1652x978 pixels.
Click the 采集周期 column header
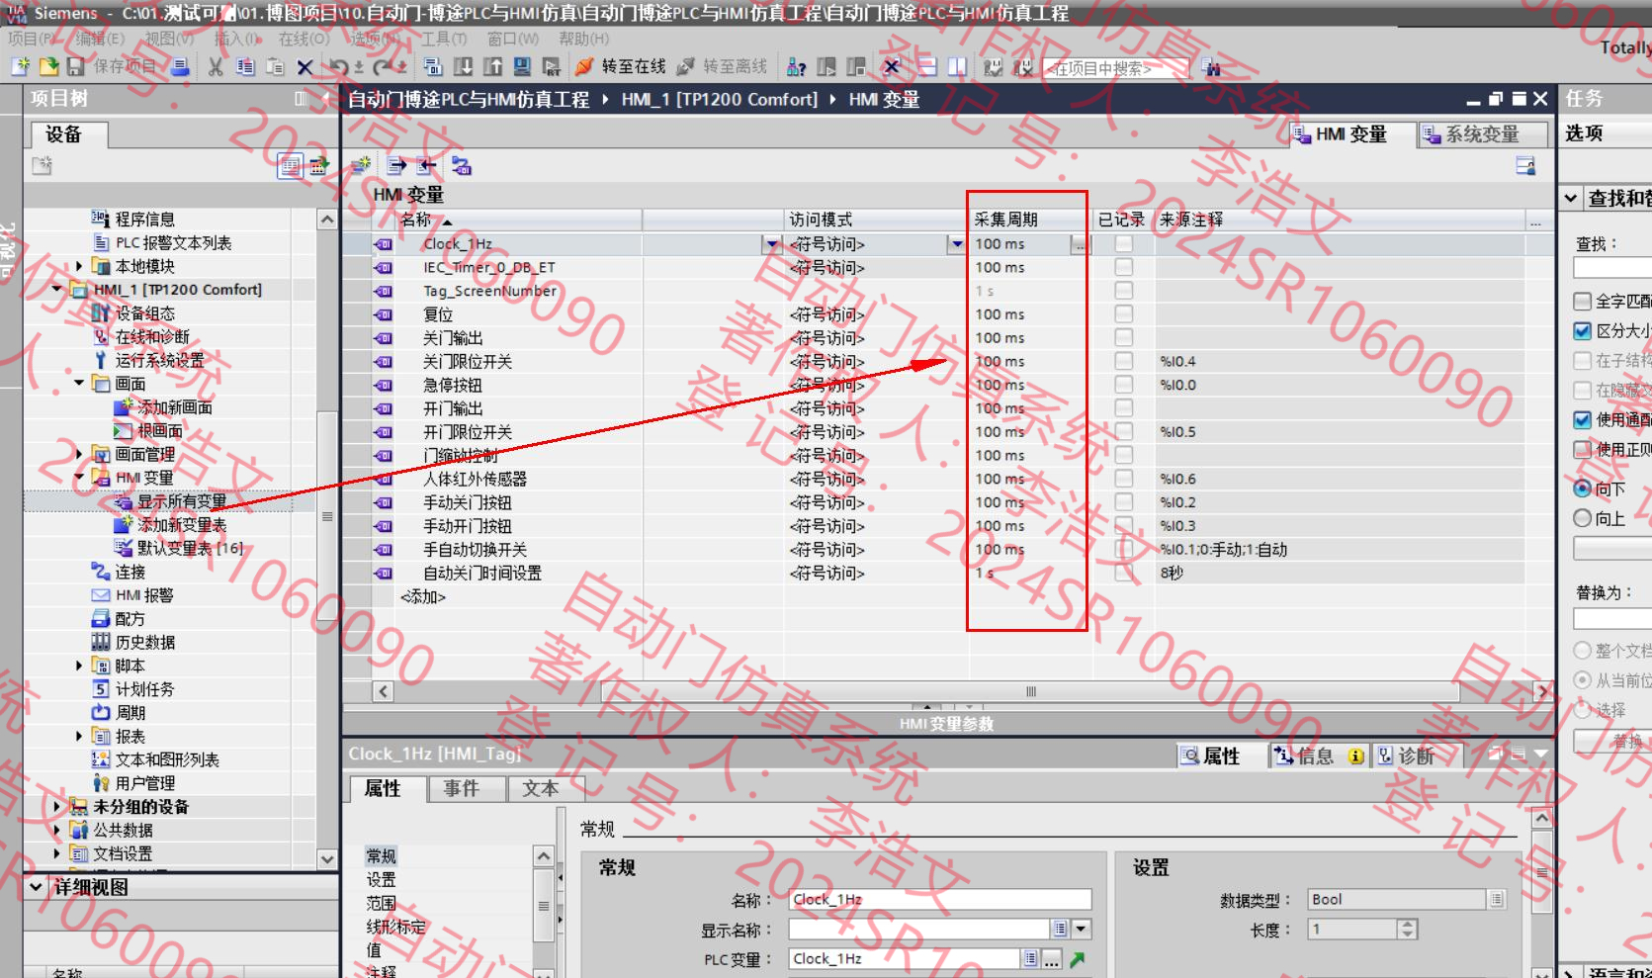pyautogui.click(x=1028, y=220)
